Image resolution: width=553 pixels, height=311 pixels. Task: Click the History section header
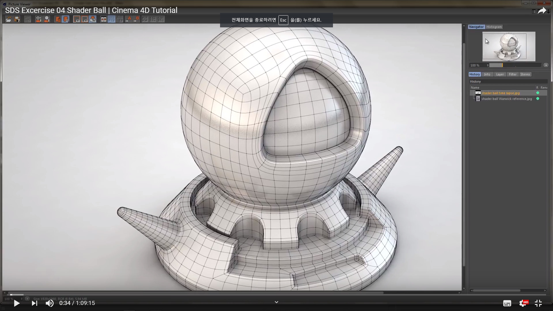[x=508, y=81]
